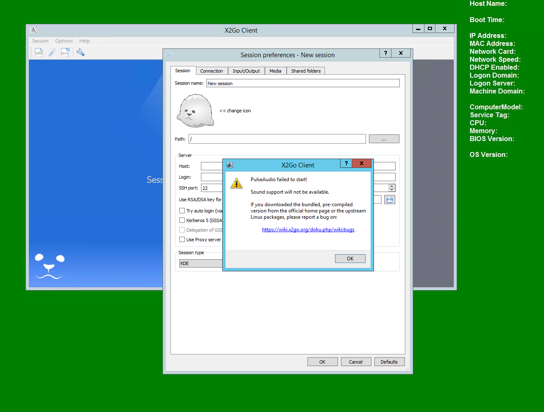Screen dimensions: 544x412
Task: Click the Session name input field
Action: click(303, 83)
